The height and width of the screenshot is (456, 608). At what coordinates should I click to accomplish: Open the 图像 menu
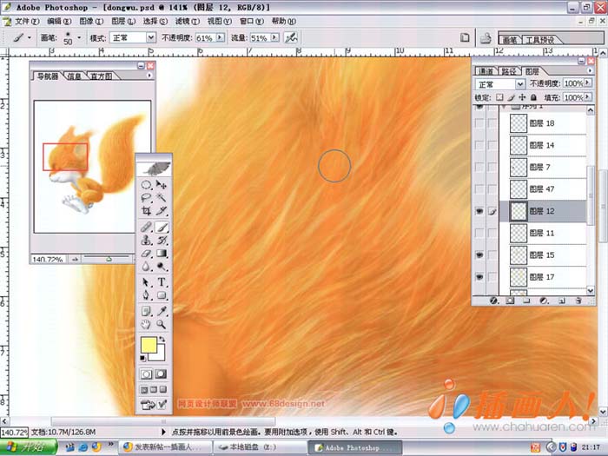tap(91, 22)
